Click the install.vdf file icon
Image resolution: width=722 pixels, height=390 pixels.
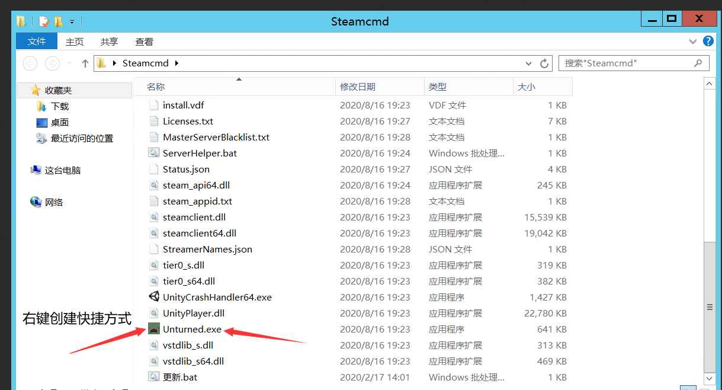pos(154,106)
